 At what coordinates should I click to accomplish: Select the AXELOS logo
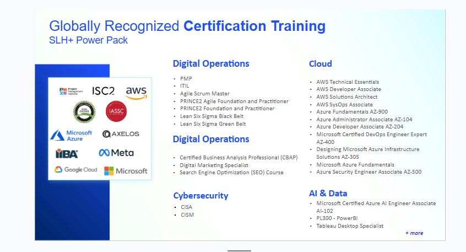121,134
